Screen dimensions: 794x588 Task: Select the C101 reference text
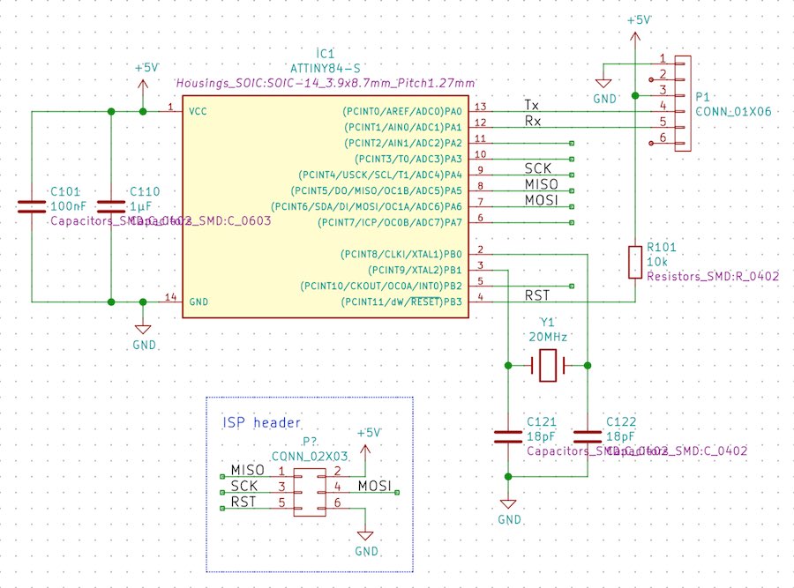coord(65,192)
